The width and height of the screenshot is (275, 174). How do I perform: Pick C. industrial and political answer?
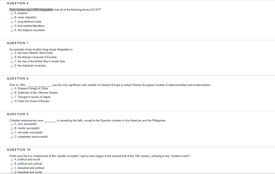click(12, 169)
